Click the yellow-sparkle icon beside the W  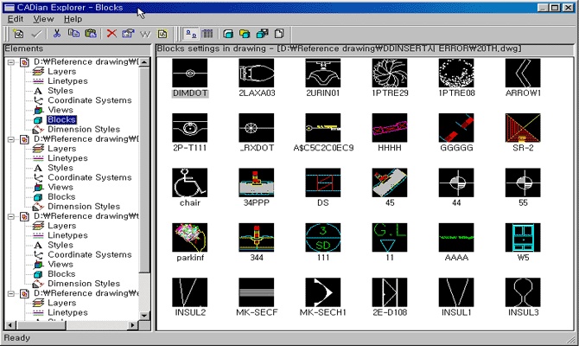[162, 34]
